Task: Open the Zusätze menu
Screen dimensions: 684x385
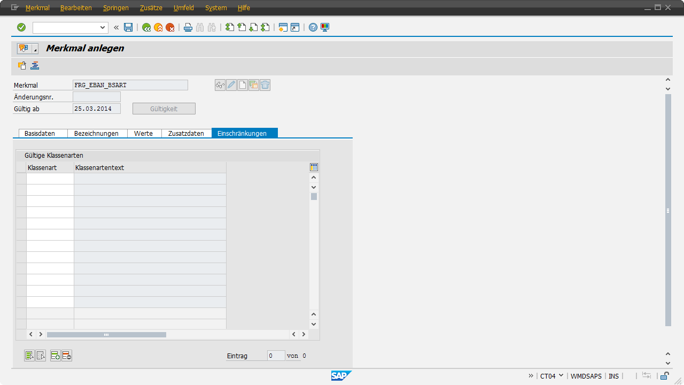Action: 151,8
